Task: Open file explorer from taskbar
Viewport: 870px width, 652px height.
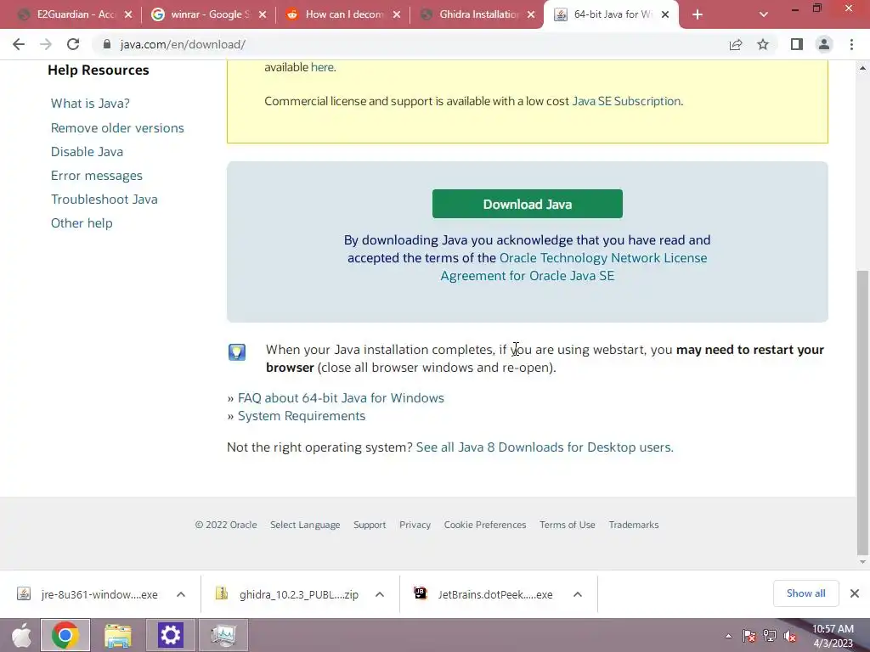Action: point(117,635)
